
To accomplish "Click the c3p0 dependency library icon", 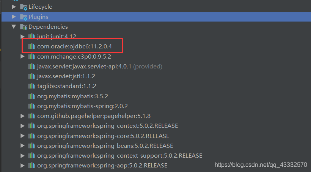I will point(32,57).
